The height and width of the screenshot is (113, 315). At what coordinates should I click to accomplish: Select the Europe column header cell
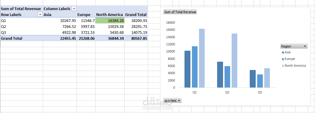pyautogui.click(x=86, y=15)
